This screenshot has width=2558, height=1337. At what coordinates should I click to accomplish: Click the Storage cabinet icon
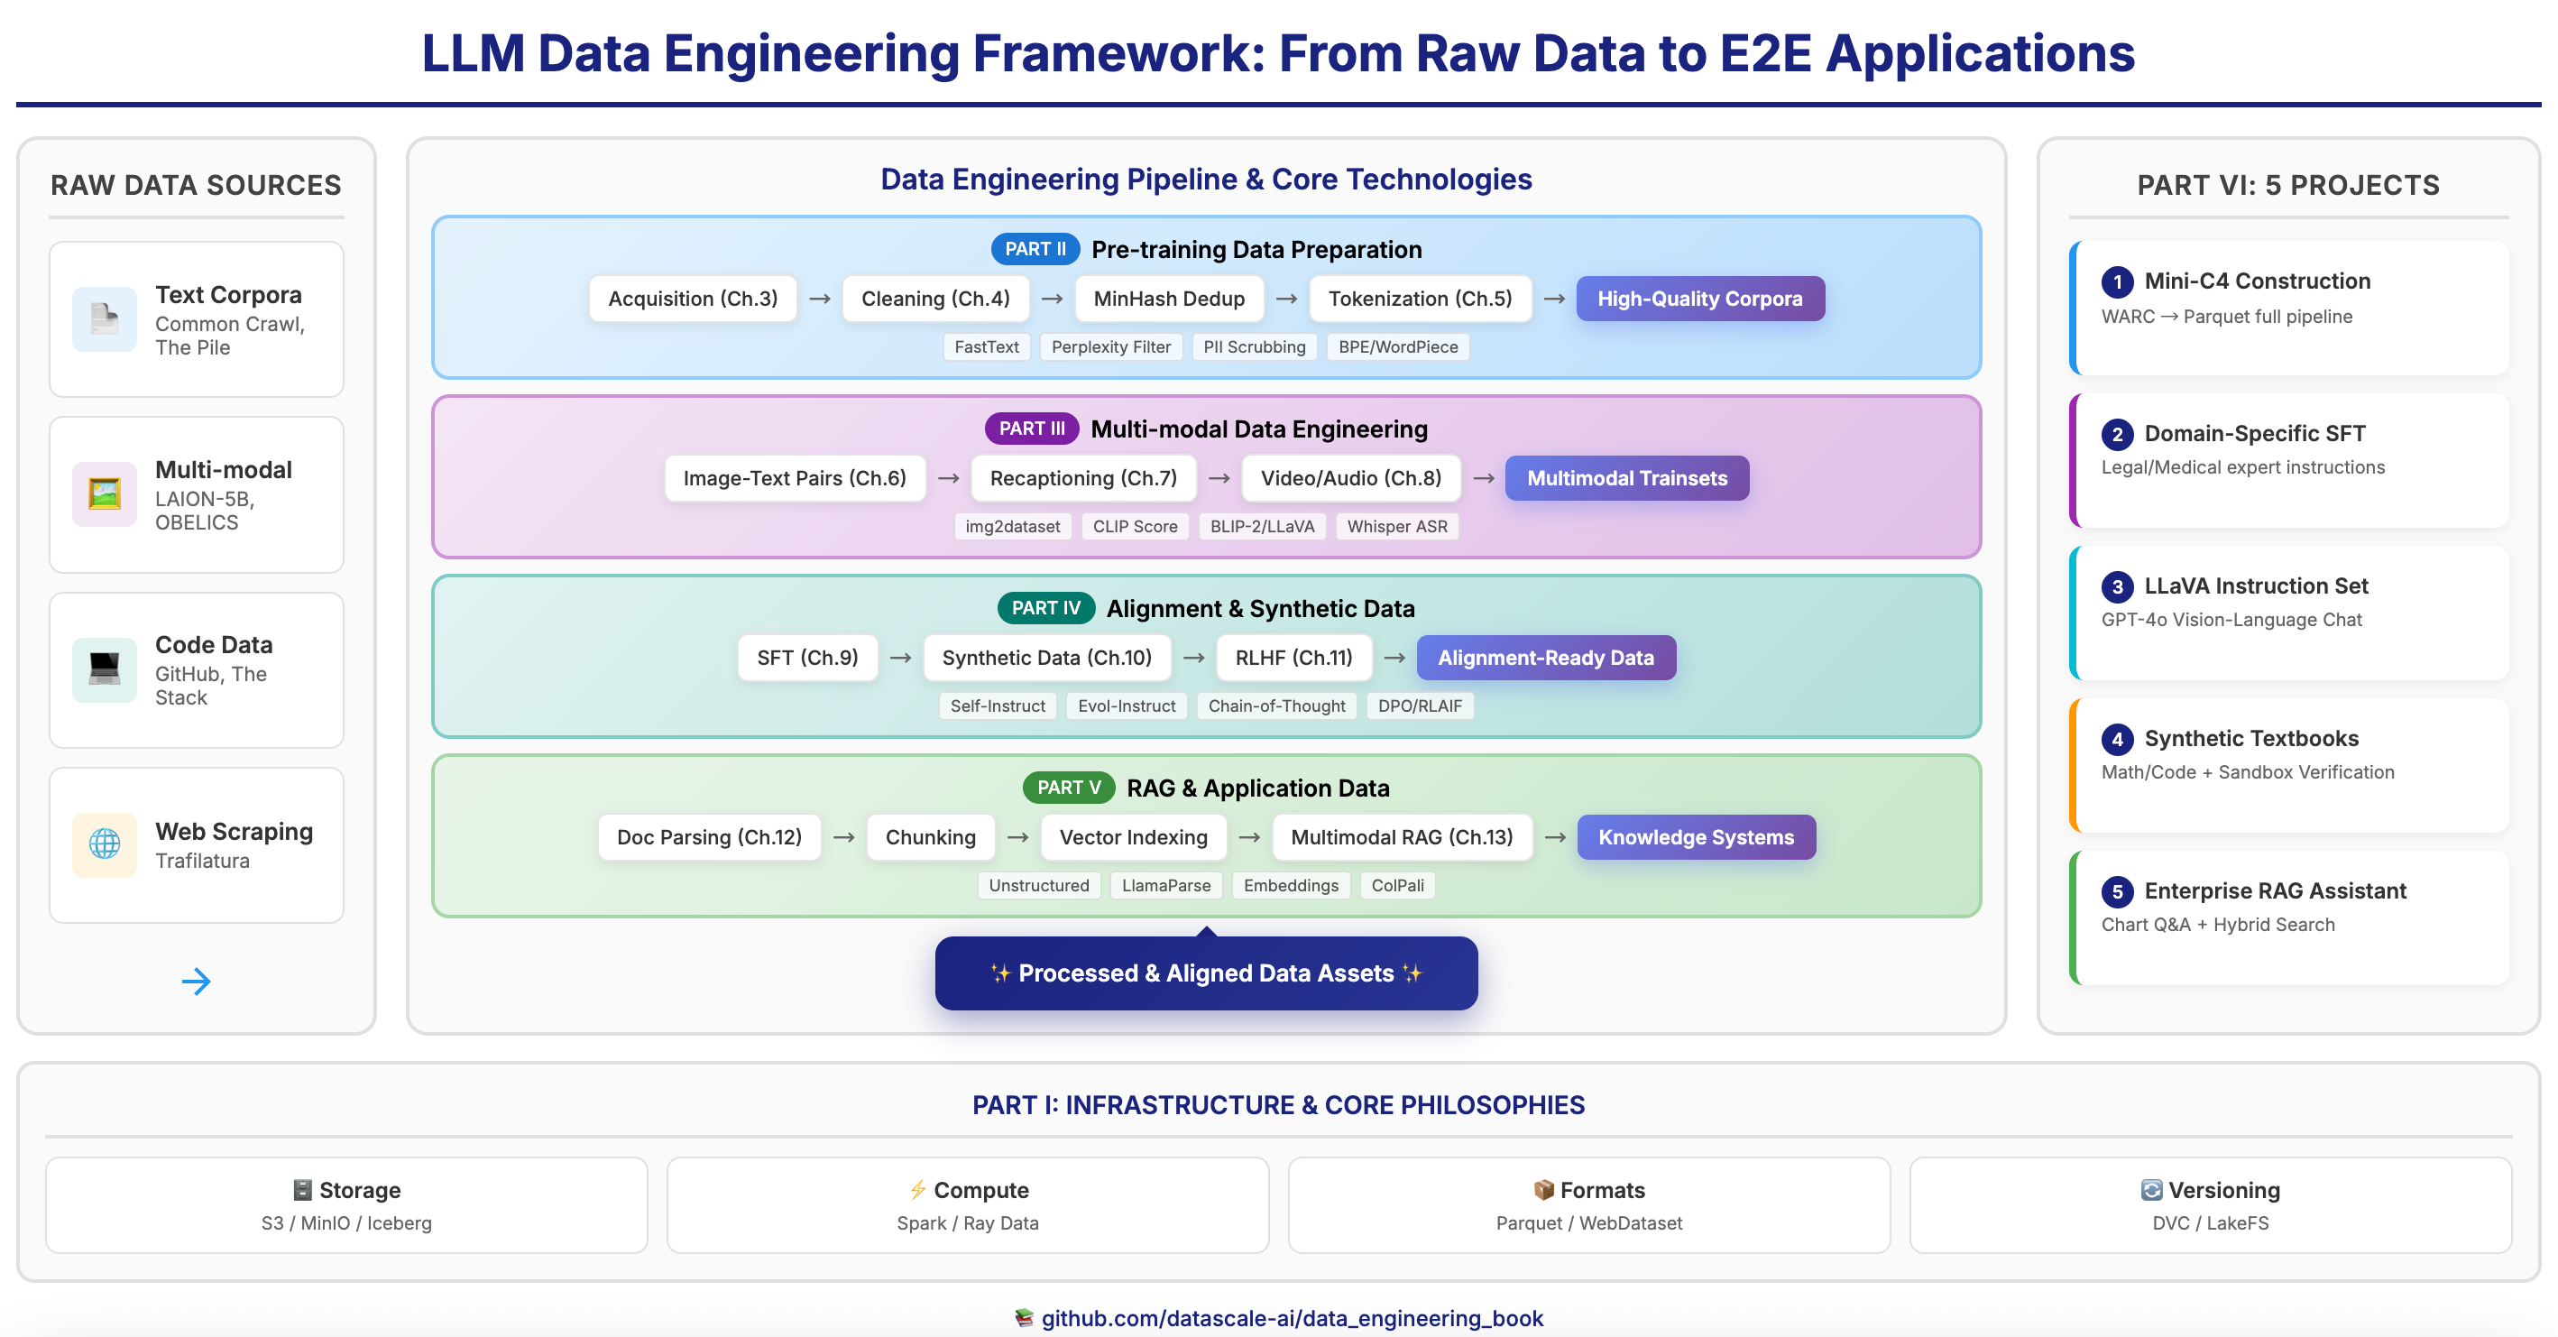point(303,1190)
